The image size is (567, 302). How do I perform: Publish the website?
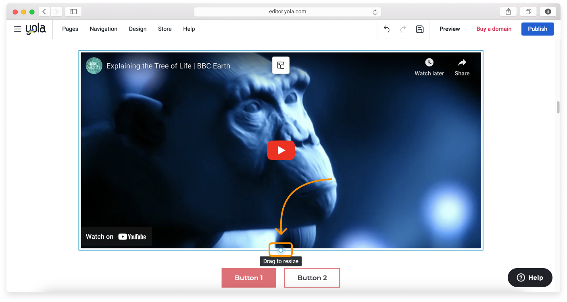point(538,29)
